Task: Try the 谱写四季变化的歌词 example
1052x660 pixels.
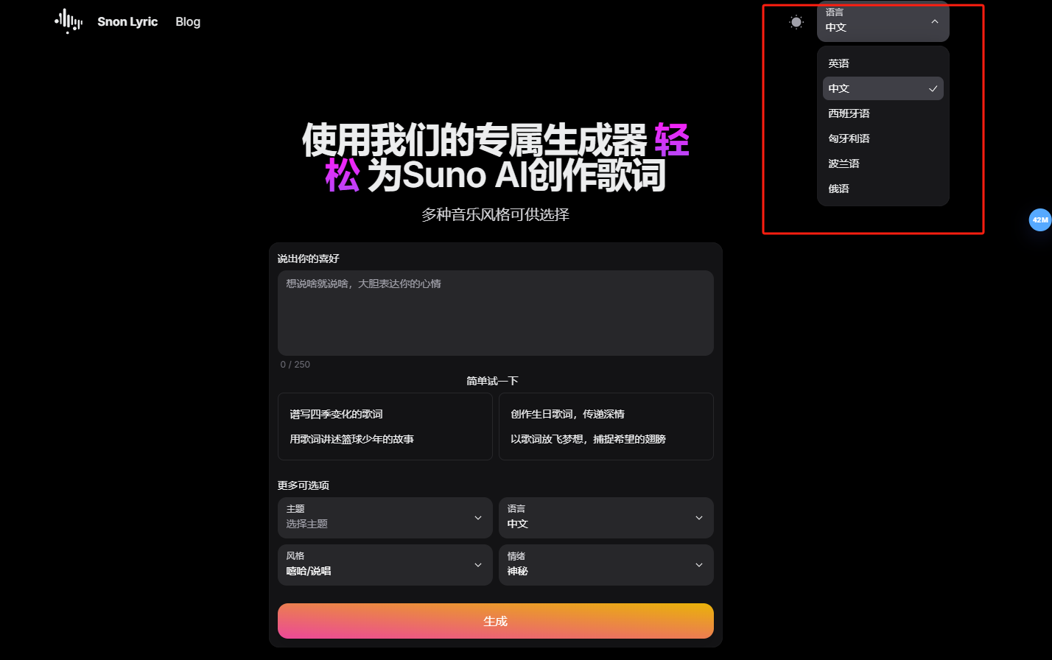Action: pyautogui.click(x=336, y=414)
